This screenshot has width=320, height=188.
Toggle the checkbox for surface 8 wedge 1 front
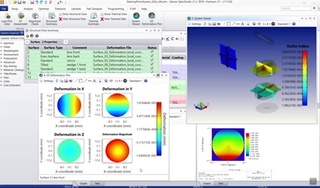152,64
